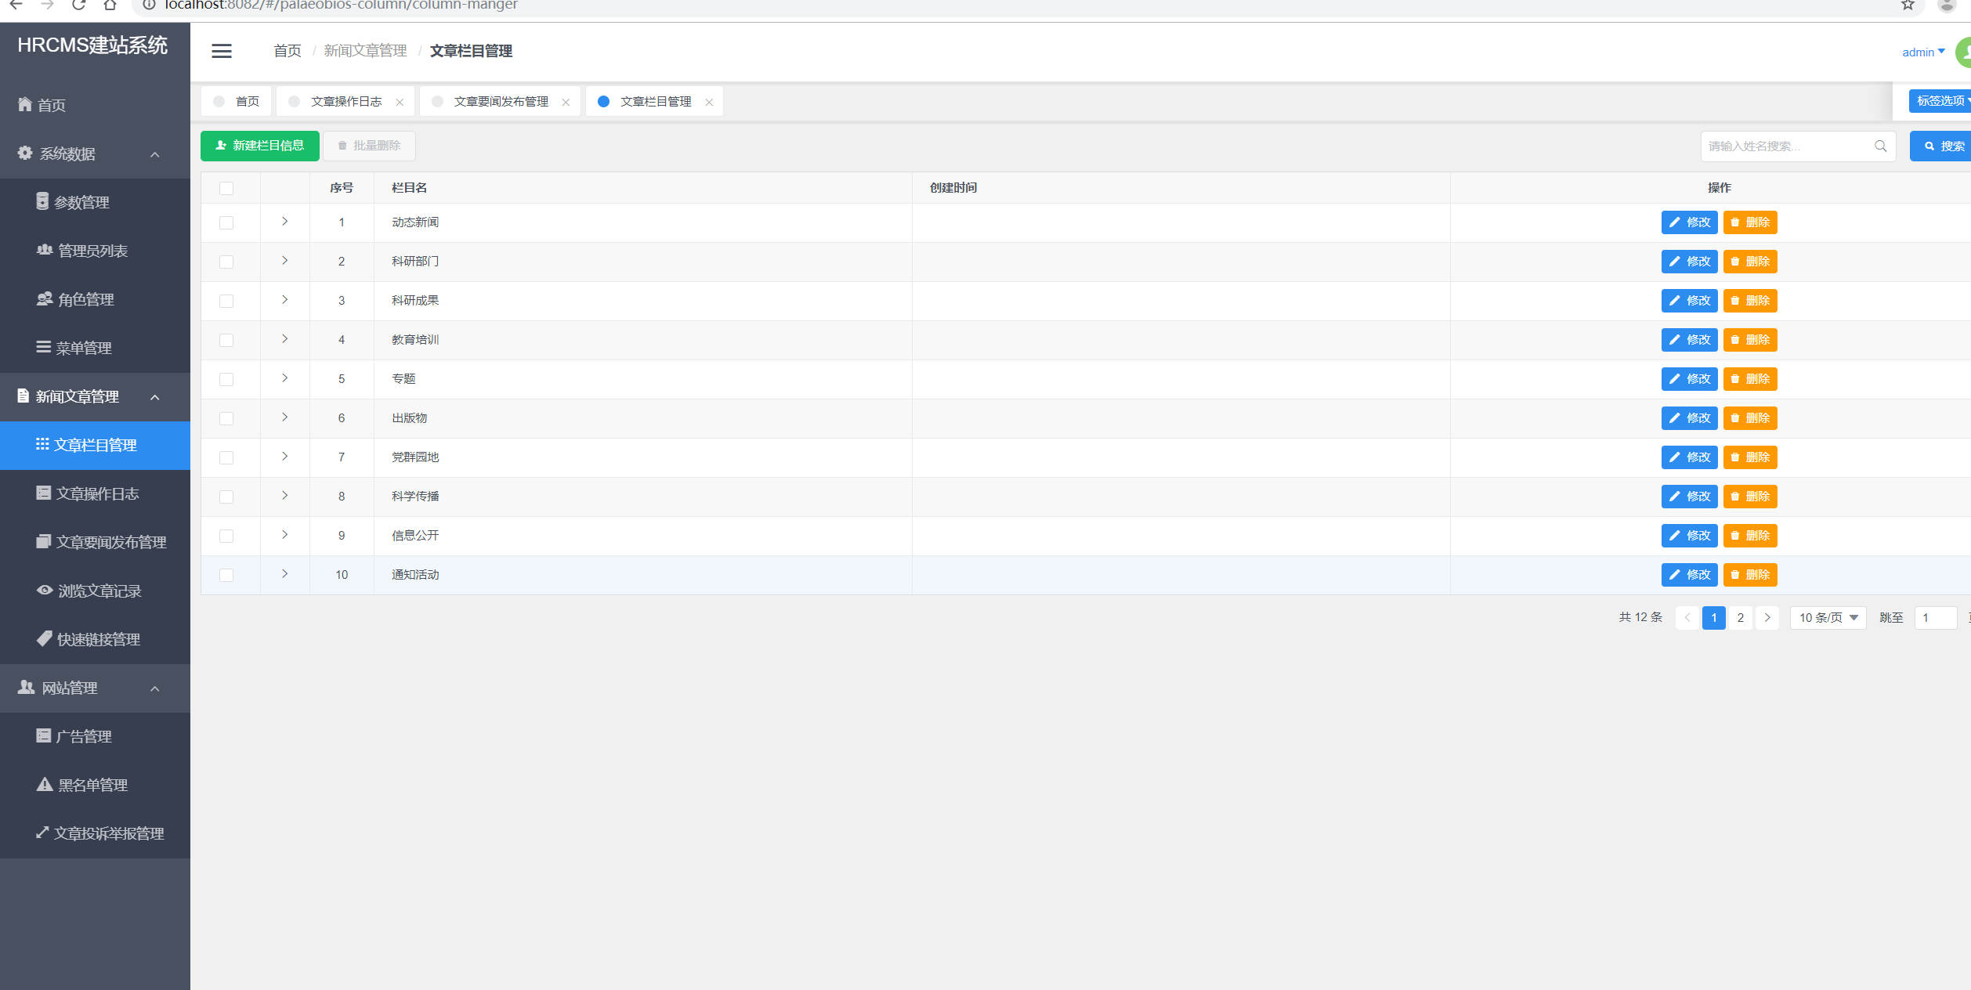This screenshot has height=990, width=1971.
Task: Go to page 2 of results
Action: (x=1740, y=617)
